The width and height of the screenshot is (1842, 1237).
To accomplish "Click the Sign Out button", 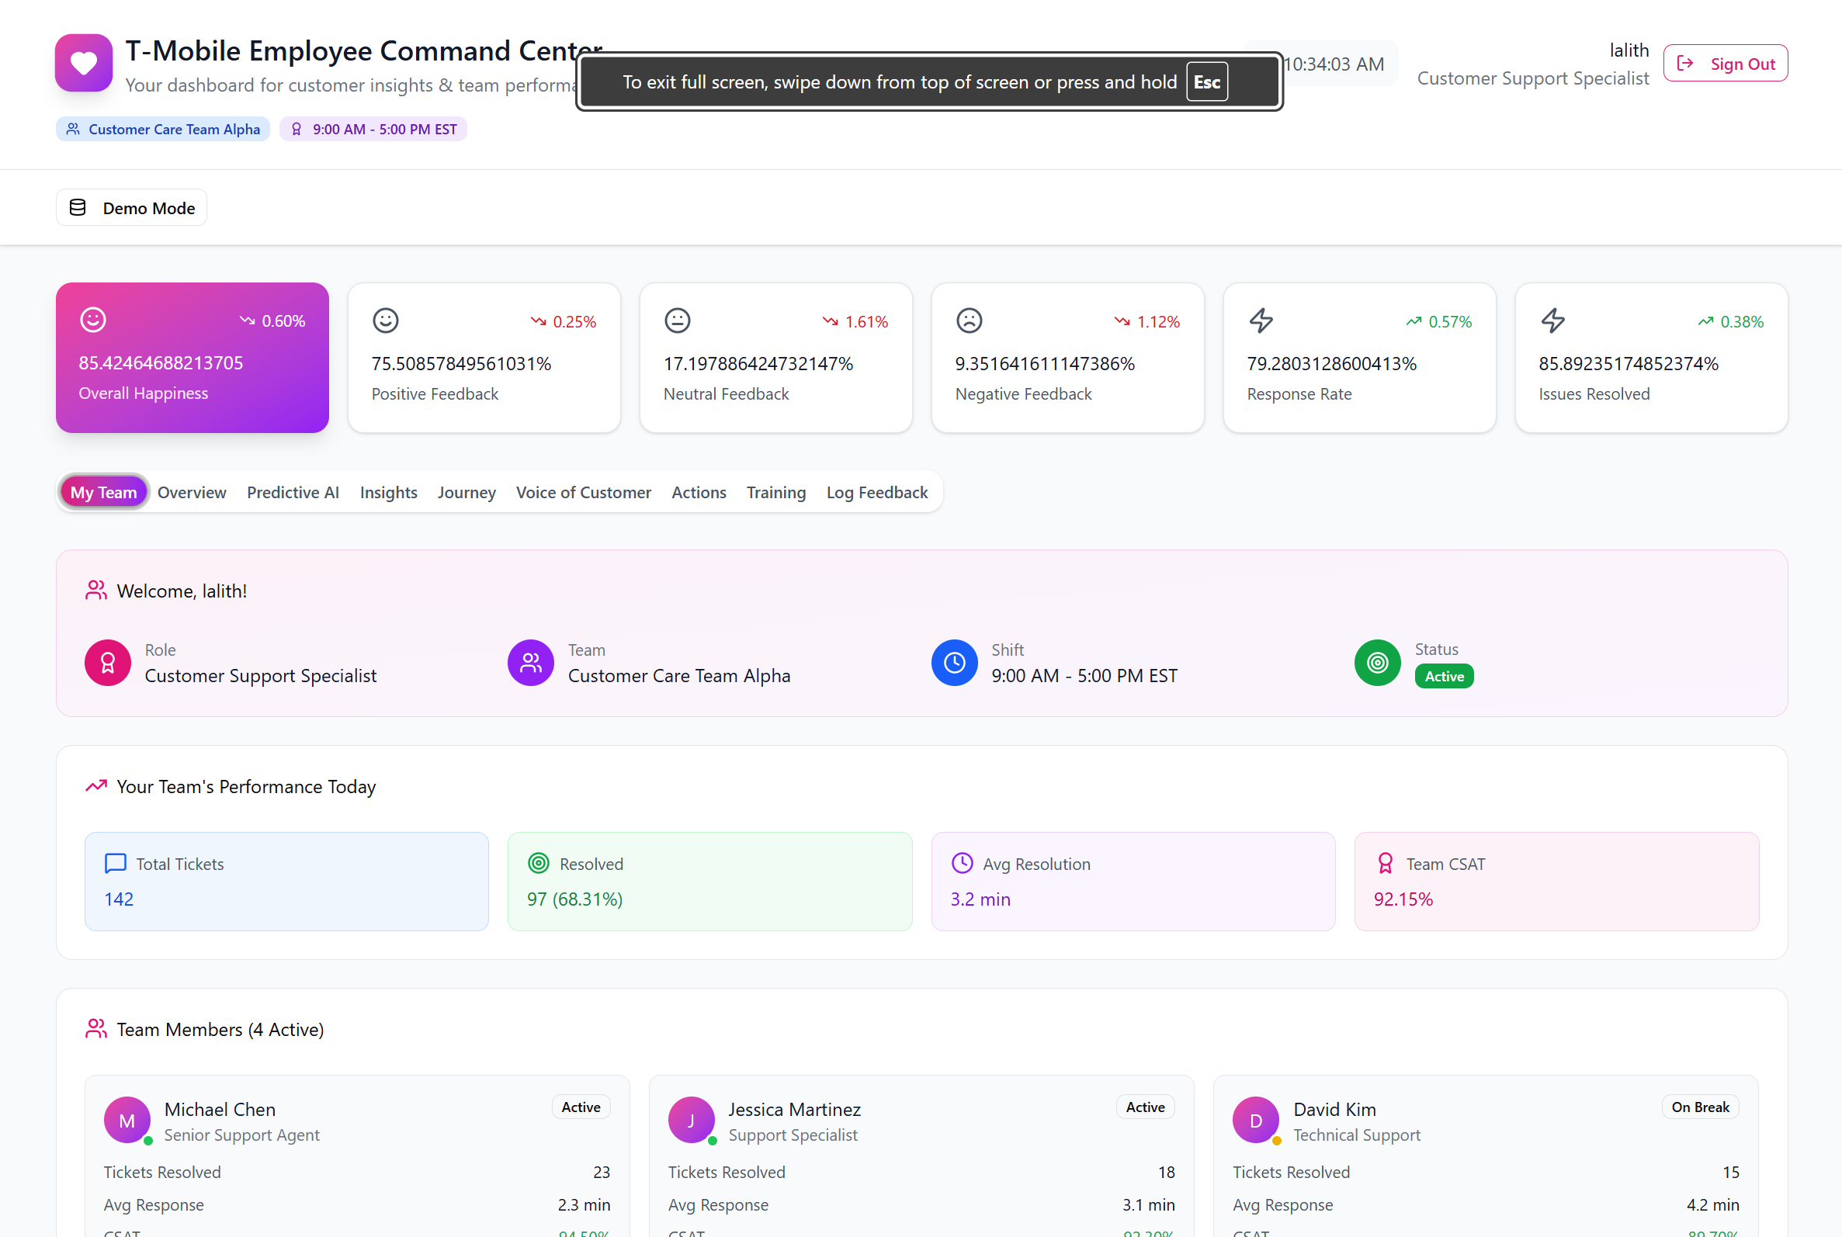I will 1725,63.
